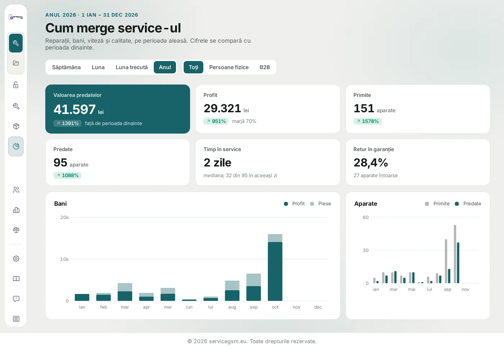Open the outlined wrench icon in sidebar
This screenshot has width=504, height=350.
16,106
